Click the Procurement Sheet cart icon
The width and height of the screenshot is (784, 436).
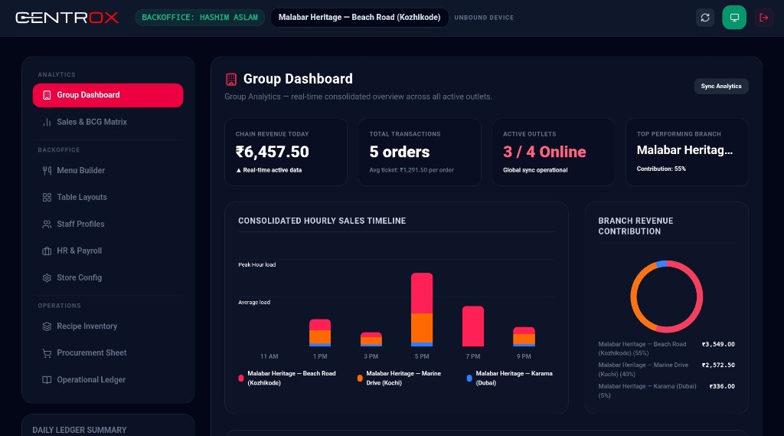click(x=47, y=353)
